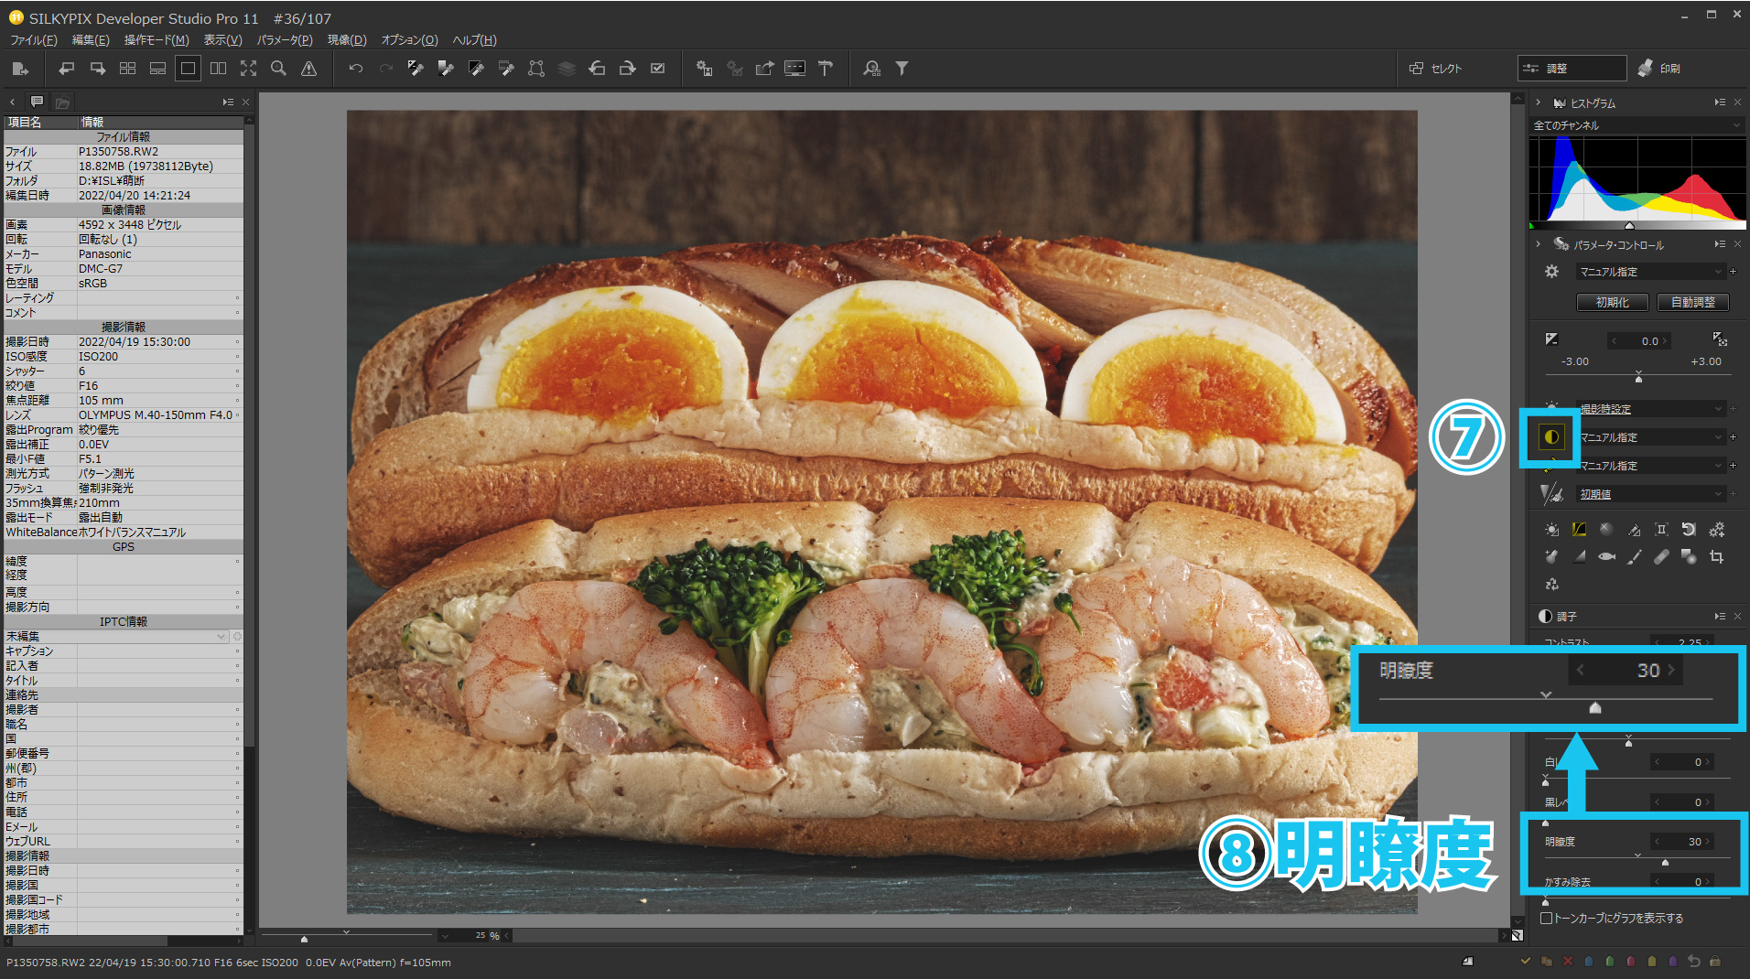The image size is (1750, 979).
Task: Switch to combination view mode icon
Action: point(157,69)
